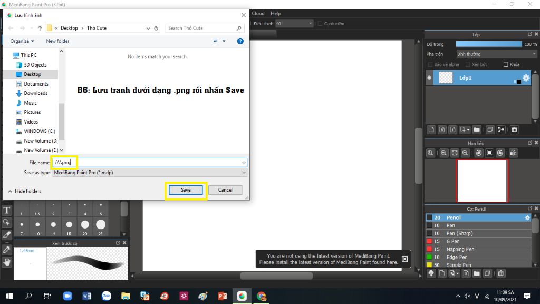Add new 8-bit layer icon
The width and height of the screenshot is (540, 304).
coord(442,130)
